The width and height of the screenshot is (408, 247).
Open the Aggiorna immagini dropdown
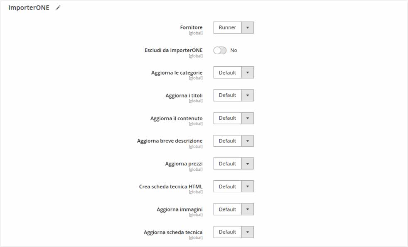point(233,209)
